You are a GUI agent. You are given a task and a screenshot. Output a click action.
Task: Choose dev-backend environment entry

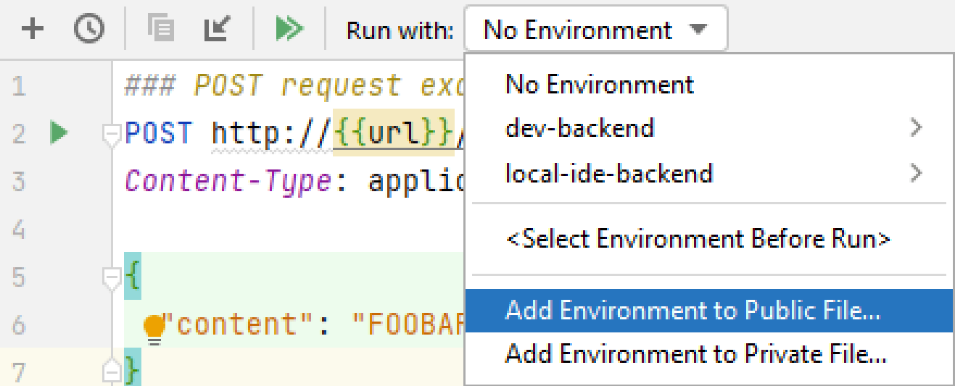[579, 129]
